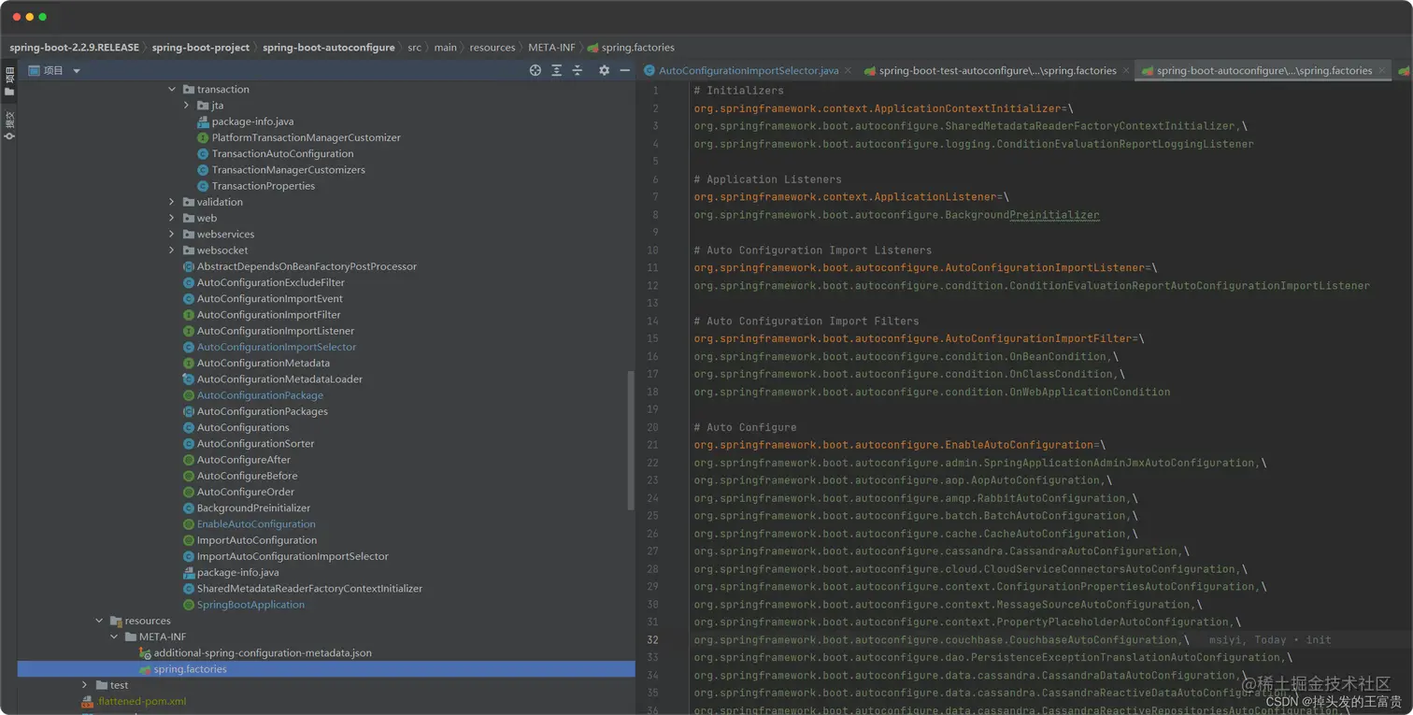Click AutoConfigurationImportFilter interface icon
This screenshot has height=715, width=1413.
(x=189, y=315)
